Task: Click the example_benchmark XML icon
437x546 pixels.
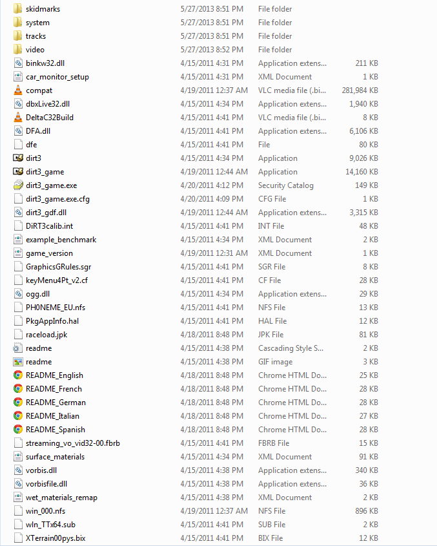Action: click(x=18, y=240)
